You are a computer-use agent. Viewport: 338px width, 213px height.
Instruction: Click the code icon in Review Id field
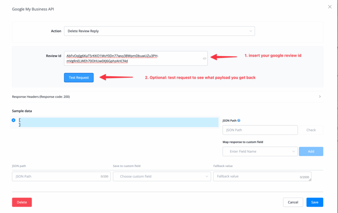(x=204, y=59)
